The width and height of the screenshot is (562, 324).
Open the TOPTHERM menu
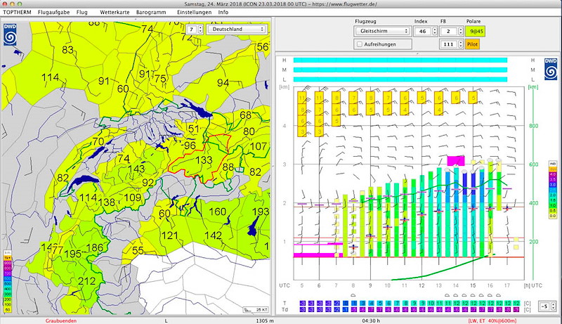point(17,12)
